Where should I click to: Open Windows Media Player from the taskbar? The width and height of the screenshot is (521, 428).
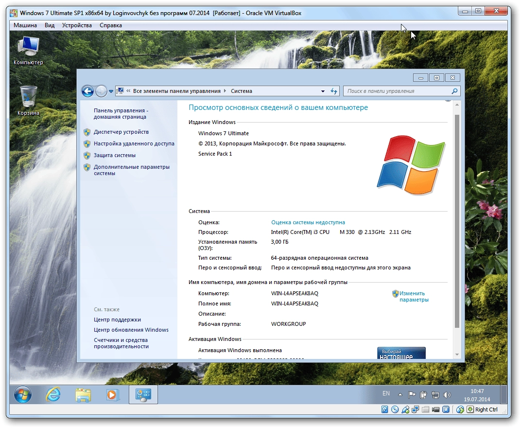[112, 395]
